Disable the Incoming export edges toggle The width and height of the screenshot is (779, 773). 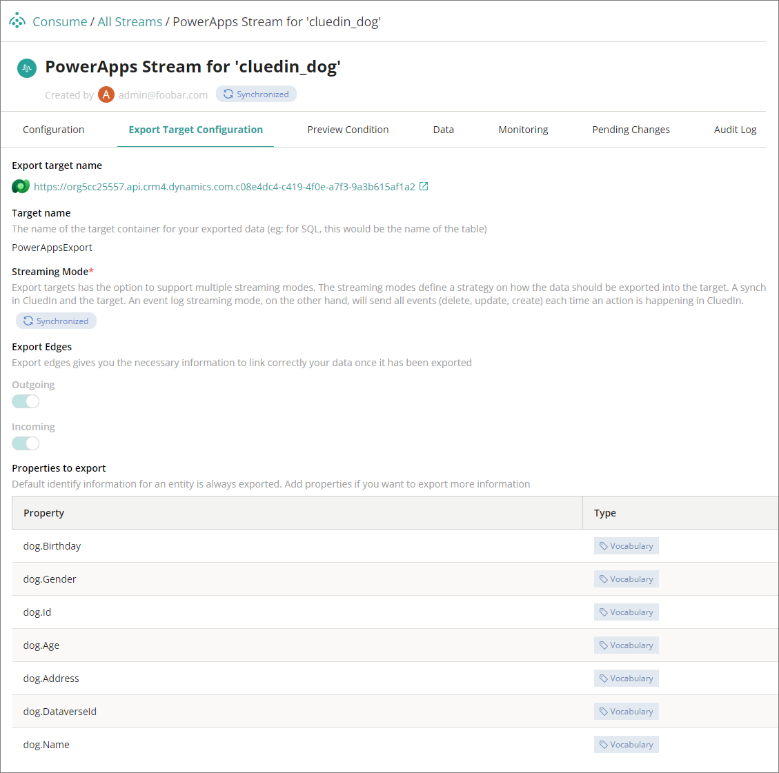[25, 443]
